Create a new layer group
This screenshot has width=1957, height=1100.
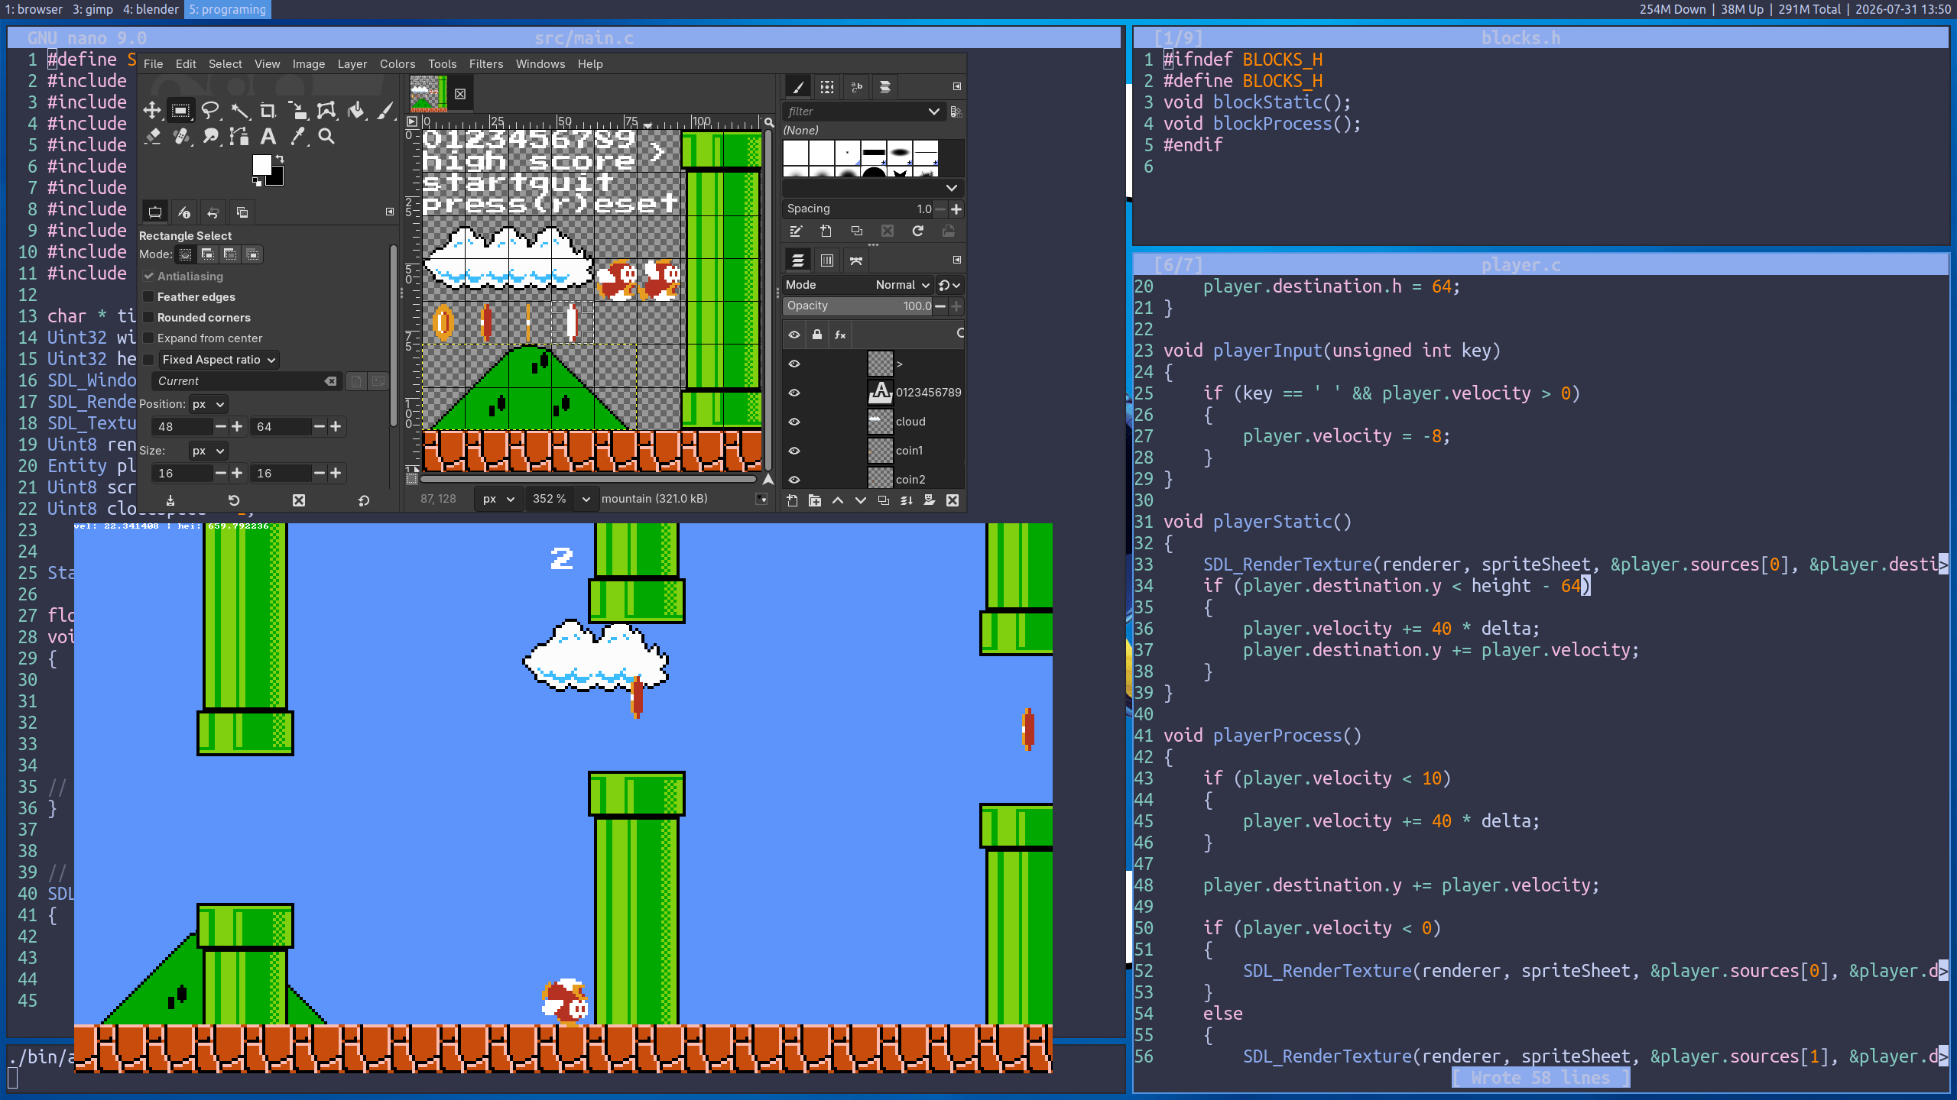[x=815, y=500]
